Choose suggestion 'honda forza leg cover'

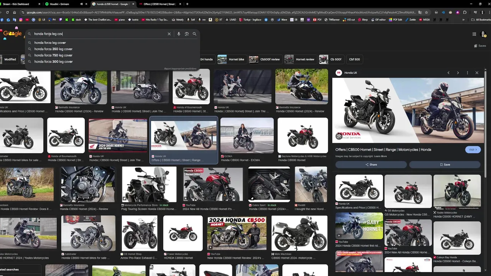click(112, 43)
